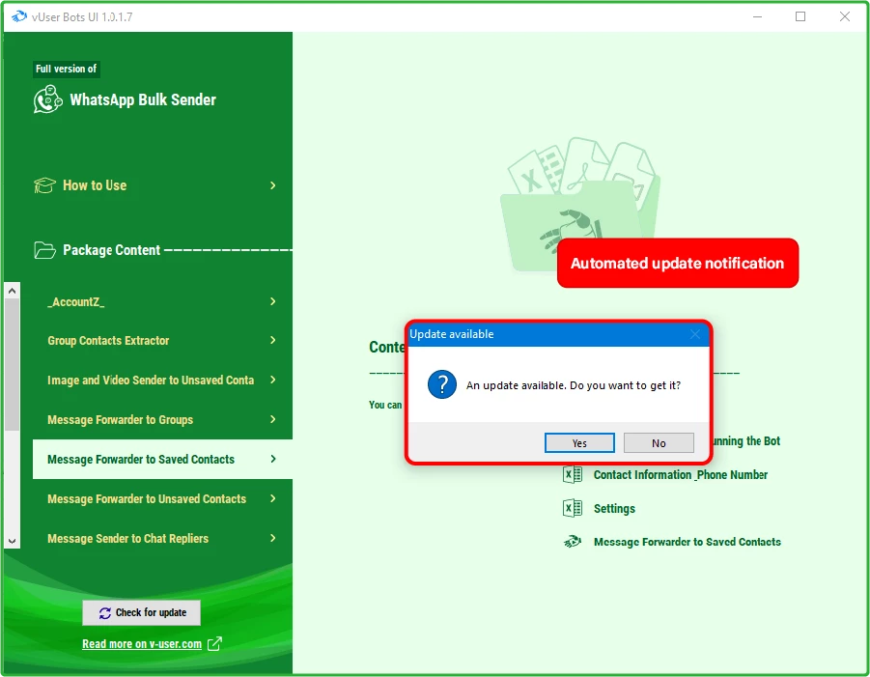Click the sidebar scrollbar down arrow

pos(13,541)
